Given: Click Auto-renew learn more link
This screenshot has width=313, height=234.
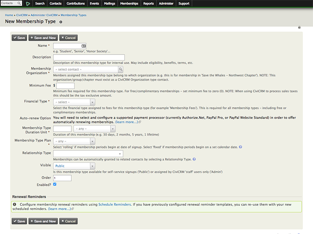Looking at the screenshot, I should [126, 122].
